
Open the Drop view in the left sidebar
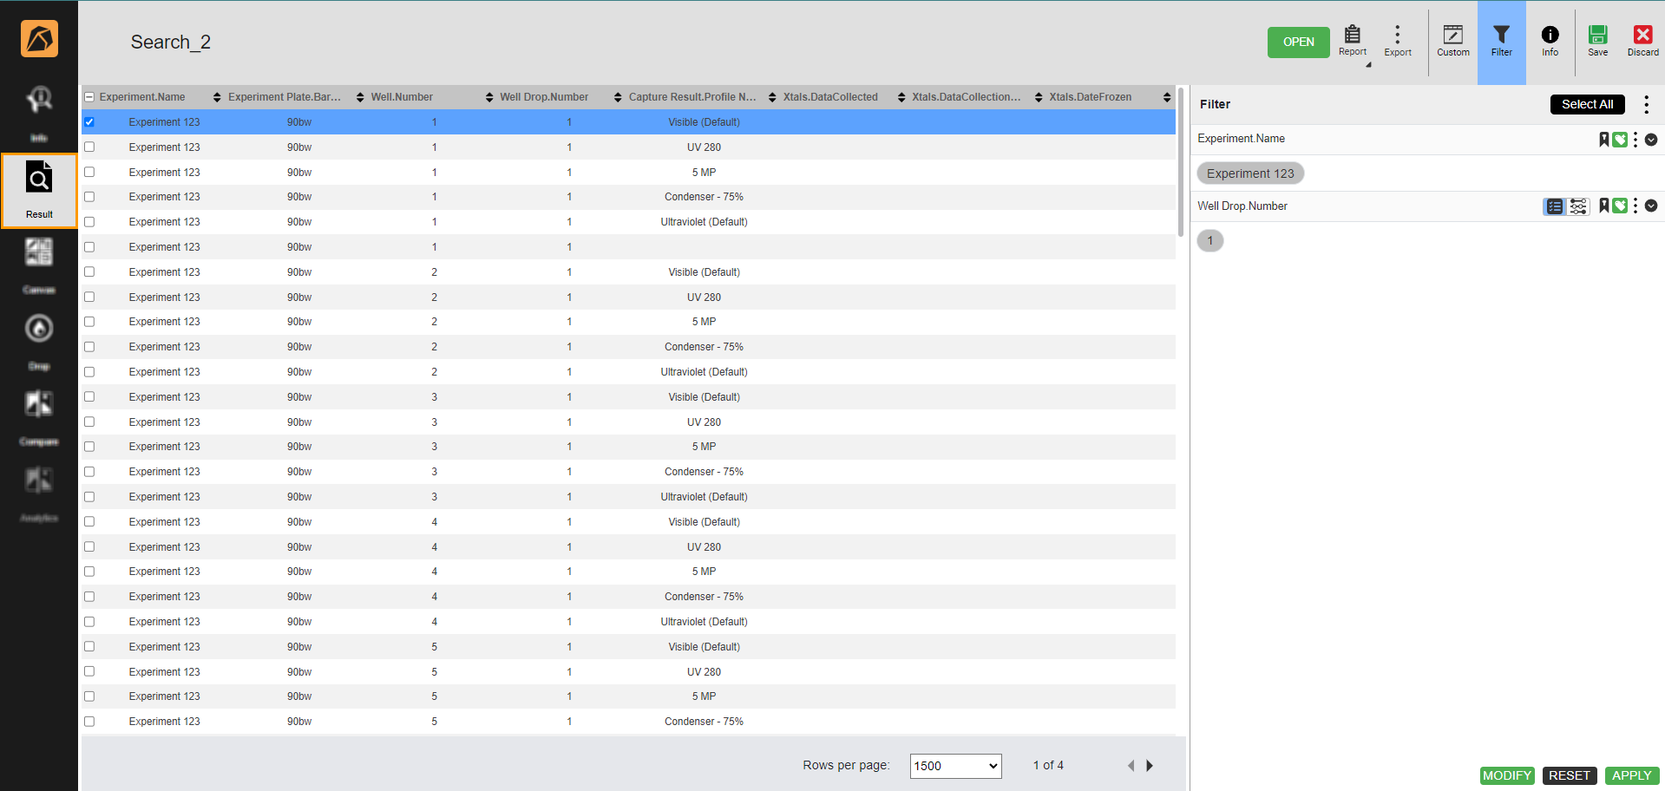point(39,341)
